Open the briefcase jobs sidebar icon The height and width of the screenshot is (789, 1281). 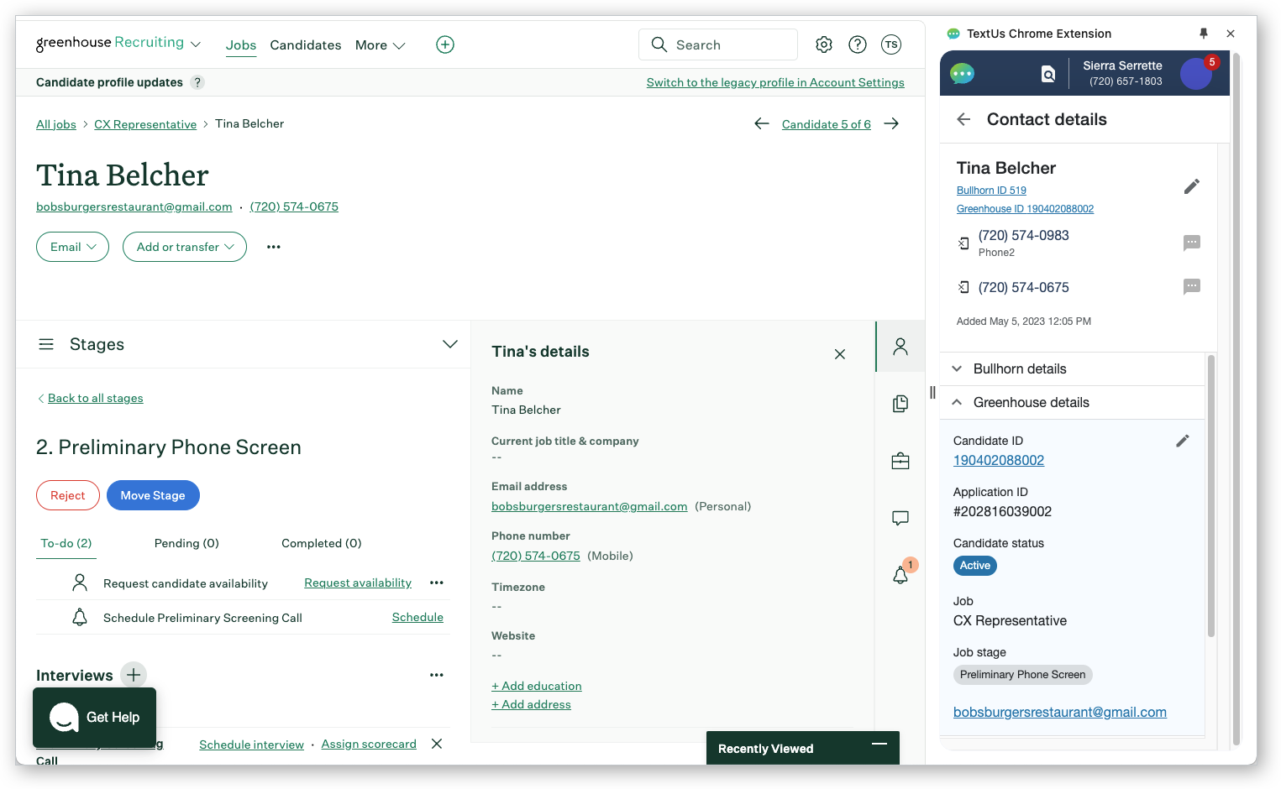[900, 461]
